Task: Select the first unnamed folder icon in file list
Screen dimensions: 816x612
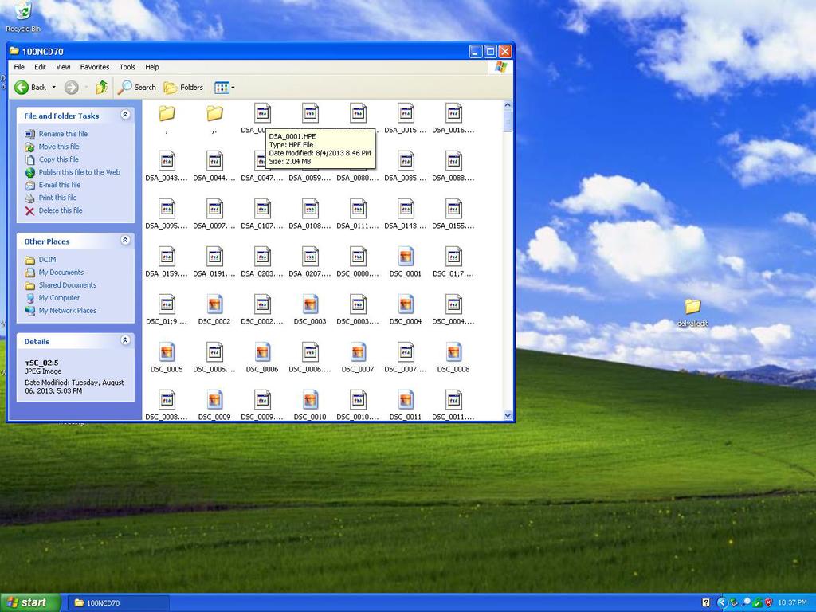Action: [167, 113]
